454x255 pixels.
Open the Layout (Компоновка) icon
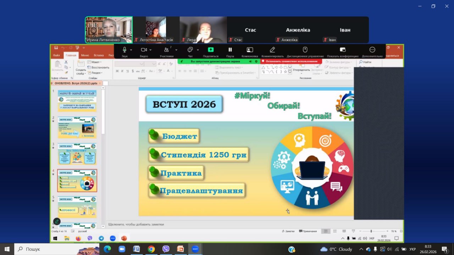(x=250, y=50)
